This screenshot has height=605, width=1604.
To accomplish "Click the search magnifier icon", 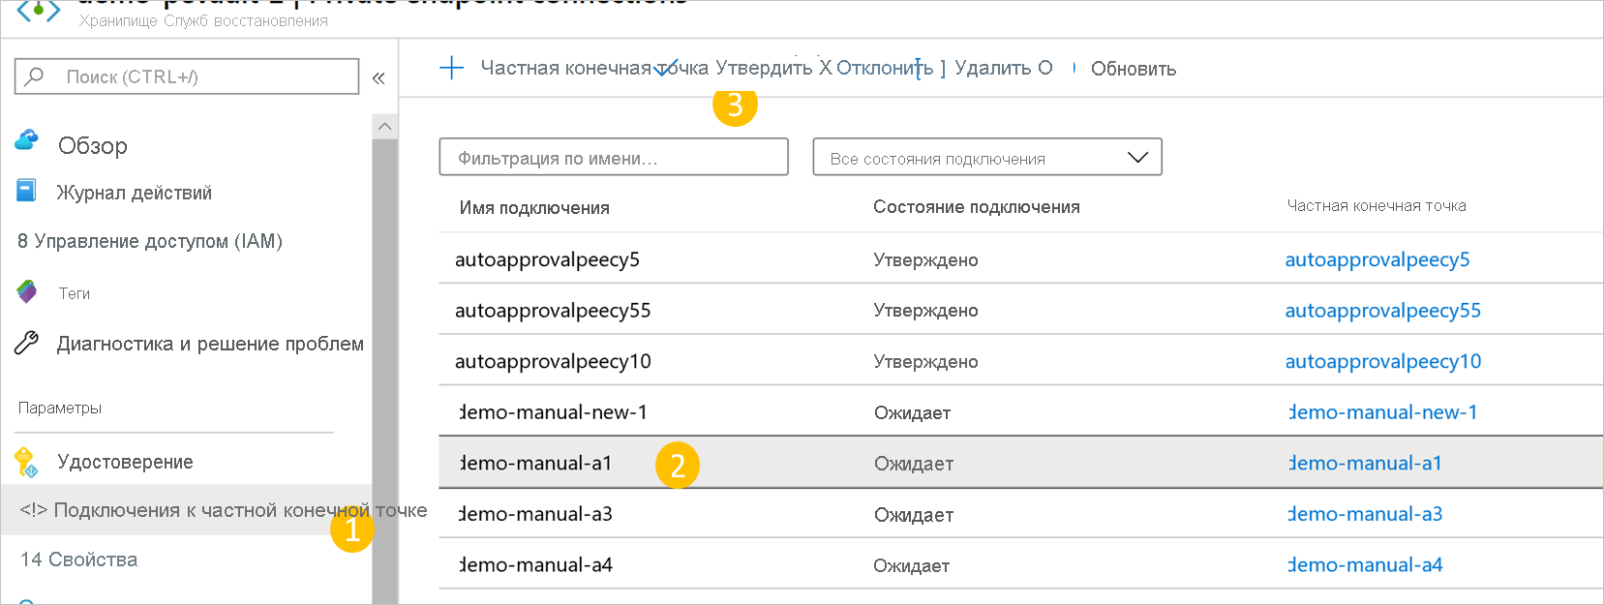I will coord(35,76).
